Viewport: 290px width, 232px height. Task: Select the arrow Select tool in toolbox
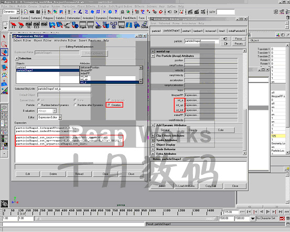4,37
